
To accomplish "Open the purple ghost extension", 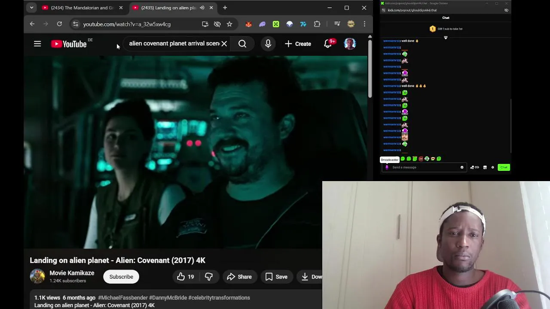I will coord(262,24).
